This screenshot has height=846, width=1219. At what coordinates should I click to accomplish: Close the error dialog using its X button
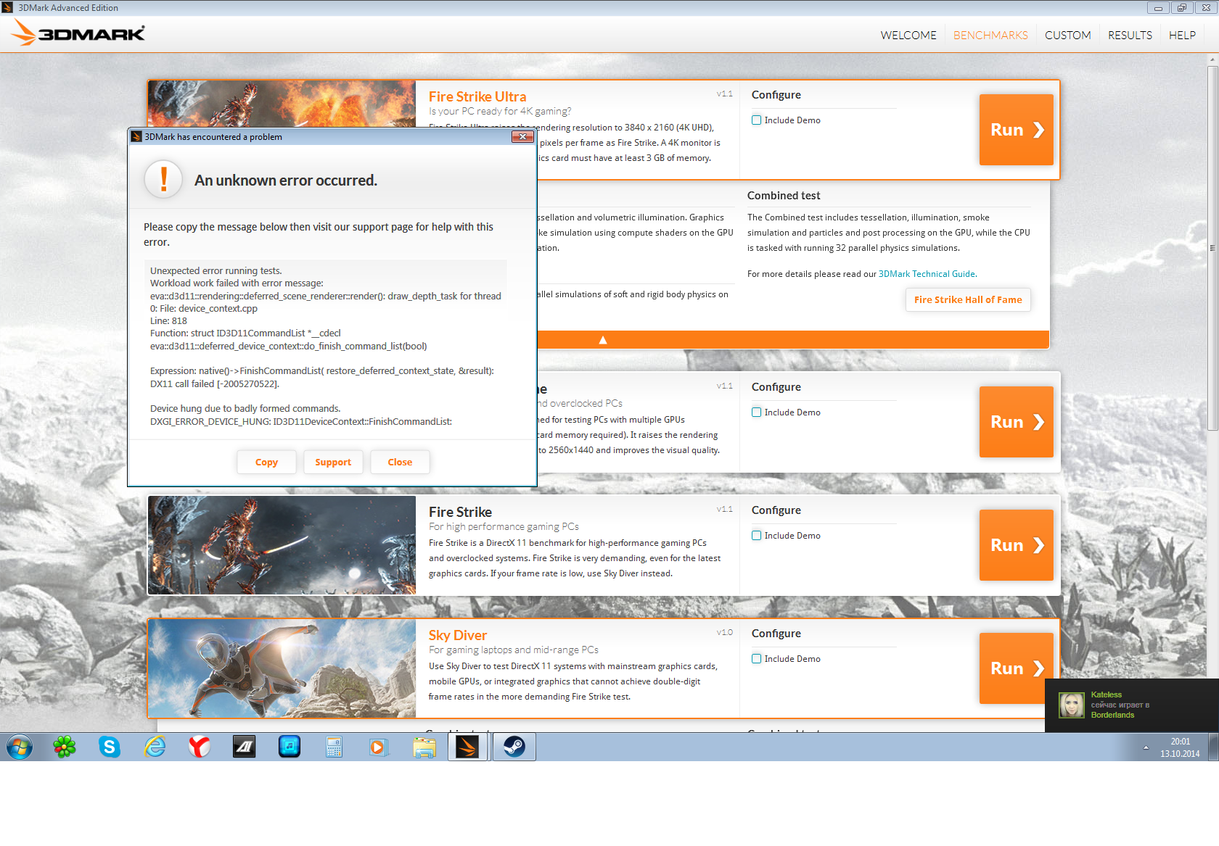(522, 136)
